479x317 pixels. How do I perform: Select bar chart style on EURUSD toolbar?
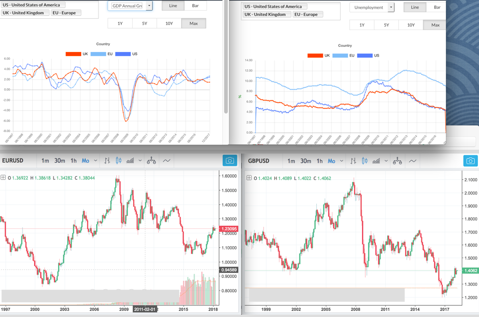pos(107,161)
